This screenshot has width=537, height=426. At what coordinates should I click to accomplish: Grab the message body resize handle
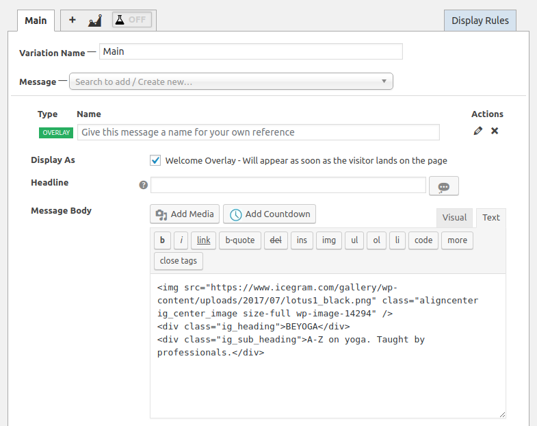click(x=502, y=414)
